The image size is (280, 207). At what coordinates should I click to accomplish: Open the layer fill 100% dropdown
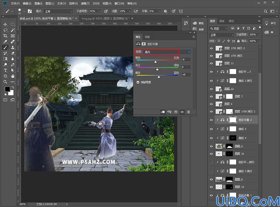[x=259, y=41]
